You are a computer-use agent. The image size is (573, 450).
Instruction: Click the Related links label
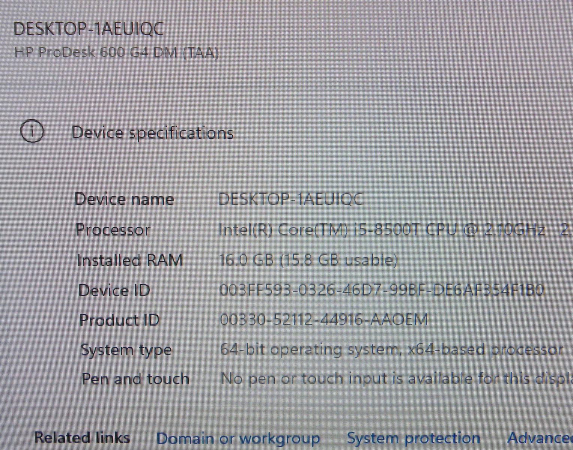pos(82,438)
